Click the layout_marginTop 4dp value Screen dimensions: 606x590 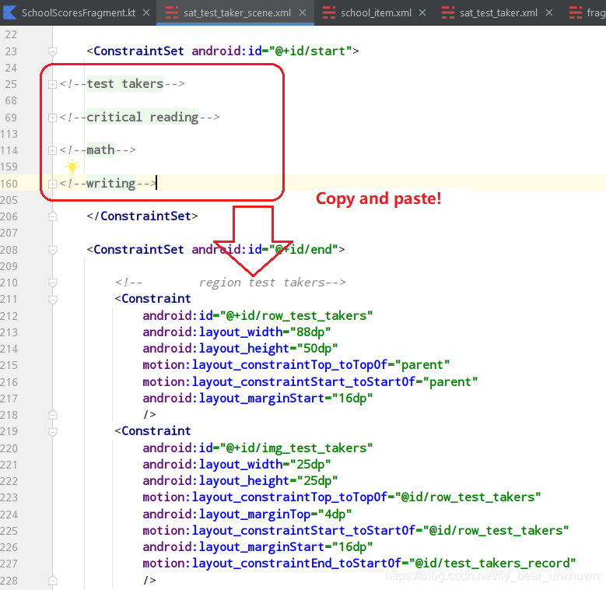point(331,514)
